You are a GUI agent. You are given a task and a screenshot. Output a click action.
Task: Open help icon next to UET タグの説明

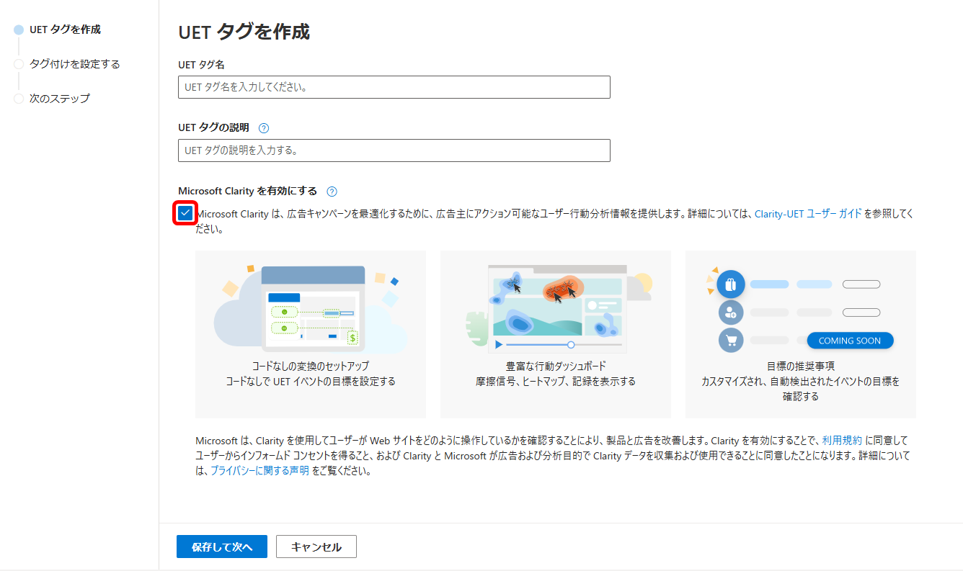[x=264, y=128]
